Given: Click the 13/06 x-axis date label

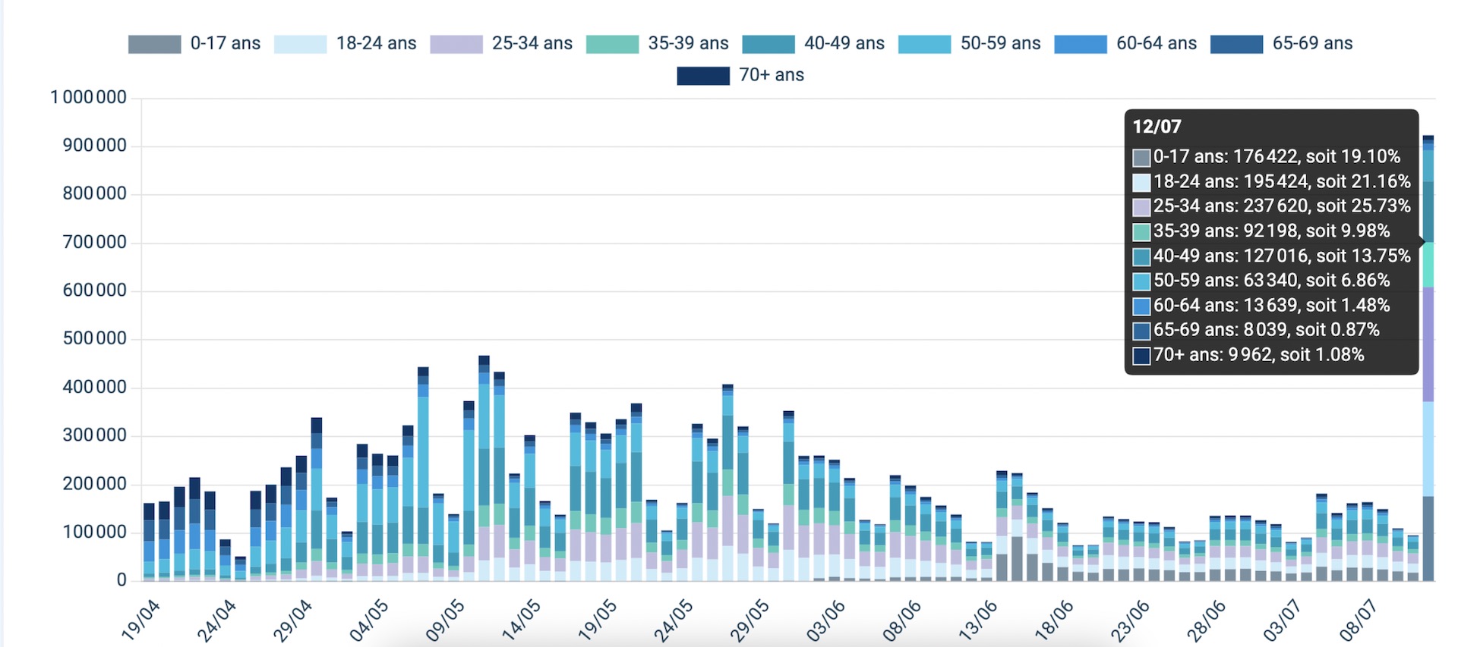Looking at the screenshot, I should (x=978, y=620).
